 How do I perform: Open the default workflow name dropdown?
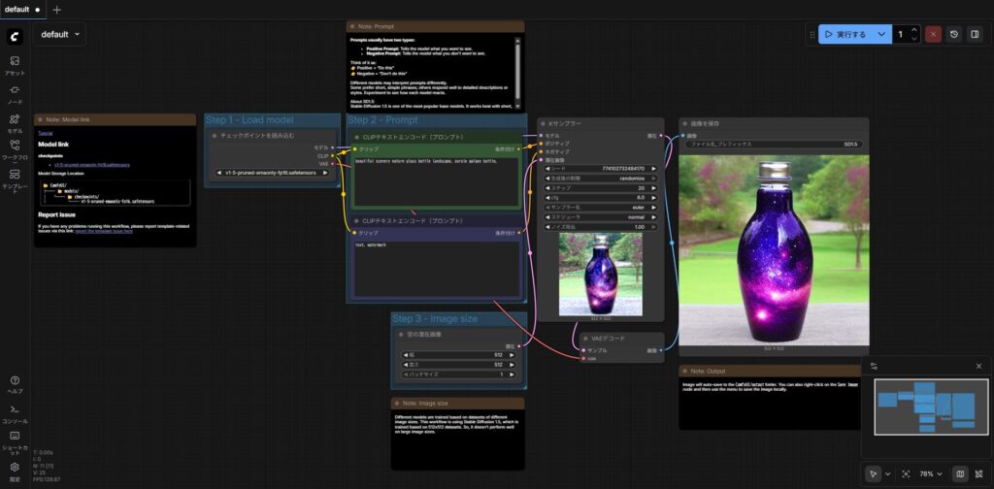coord(60,34)
